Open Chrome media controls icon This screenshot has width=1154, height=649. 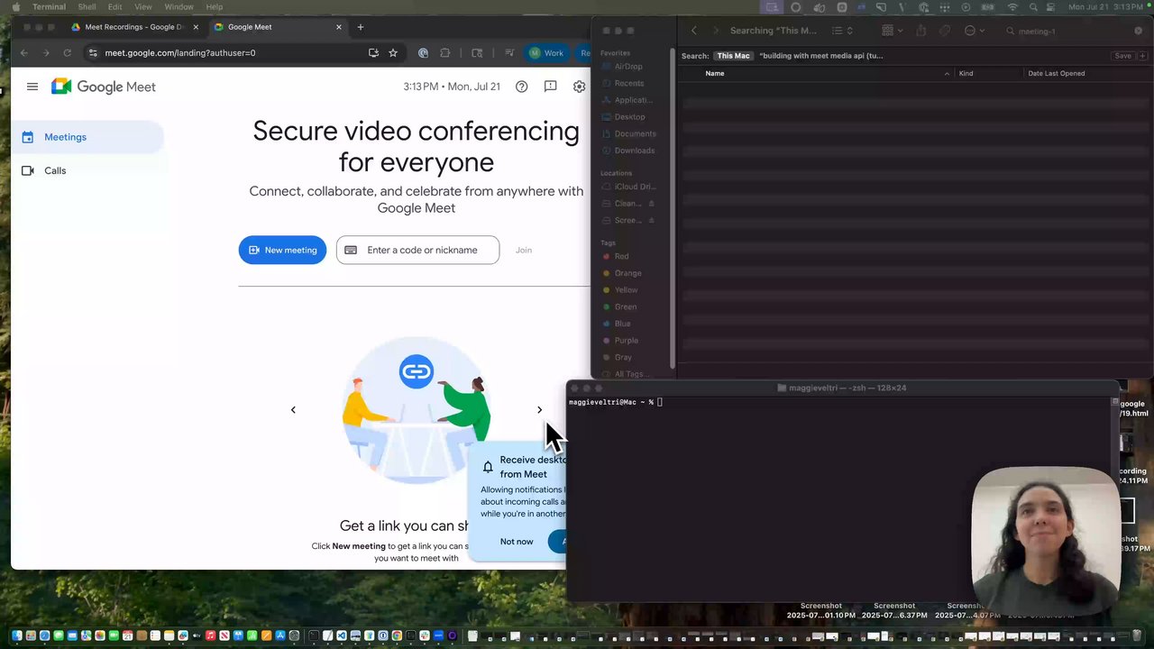tap(509, 53)
